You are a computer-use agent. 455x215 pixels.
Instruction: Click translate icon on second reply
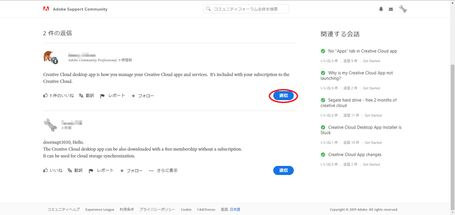pyautogui.click(x=70, y=170)
